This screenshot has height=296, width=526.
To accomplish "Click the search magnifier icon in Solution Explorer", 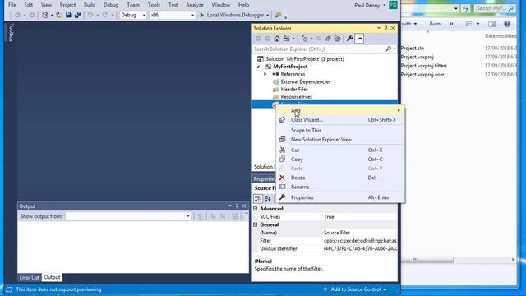I will (x=389, y=49).
